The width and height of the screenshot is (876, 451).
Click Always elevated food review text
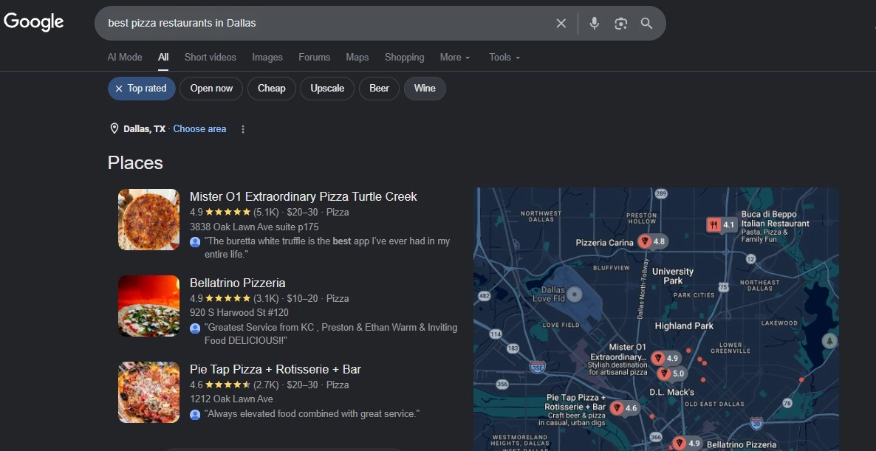(x=312, y=414)
